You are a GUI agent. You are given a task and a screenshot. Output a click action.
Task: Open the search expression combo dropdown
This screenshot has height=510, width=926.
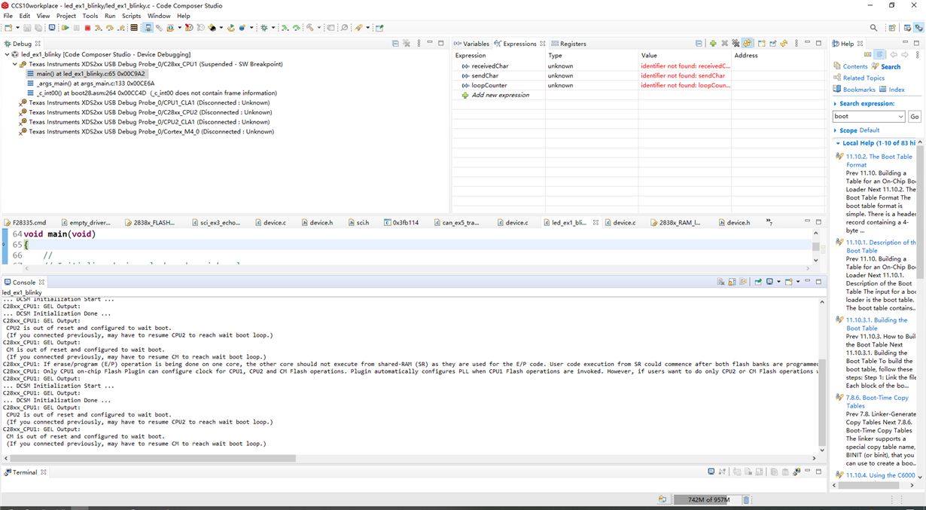click(x=901, y=117)
